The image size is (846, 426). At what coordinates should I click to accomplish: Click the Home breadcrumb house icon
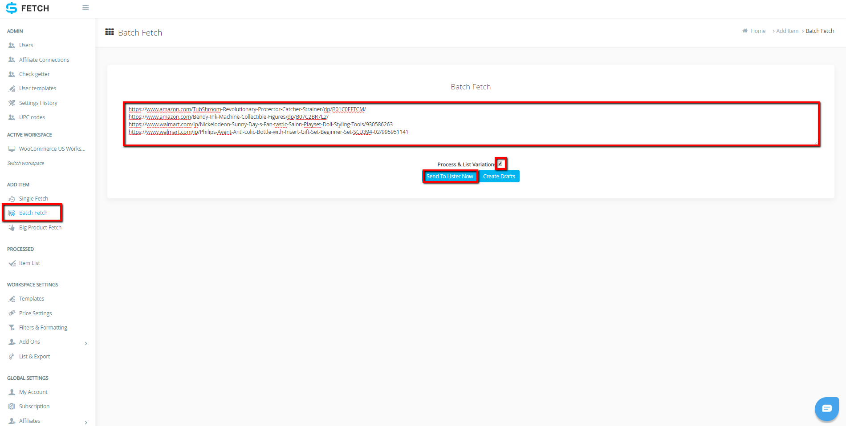click(x=745, y=31)
